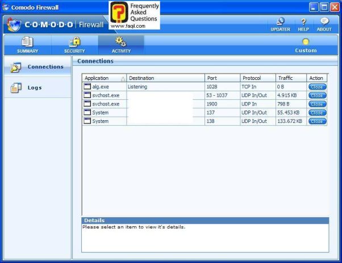
Task: Click the Custom security level indicator
Action: click(306, 45)
